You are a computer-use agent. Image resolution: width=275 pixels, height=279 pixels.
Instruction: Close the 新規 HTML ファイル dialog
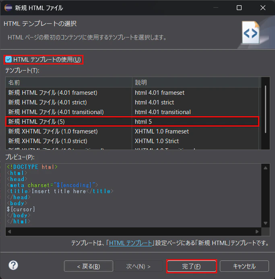[263, 8]
